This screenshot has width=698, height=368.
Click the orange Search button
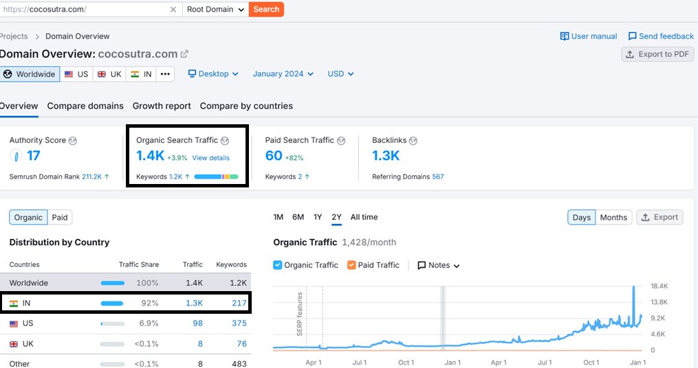coord(266,10)
